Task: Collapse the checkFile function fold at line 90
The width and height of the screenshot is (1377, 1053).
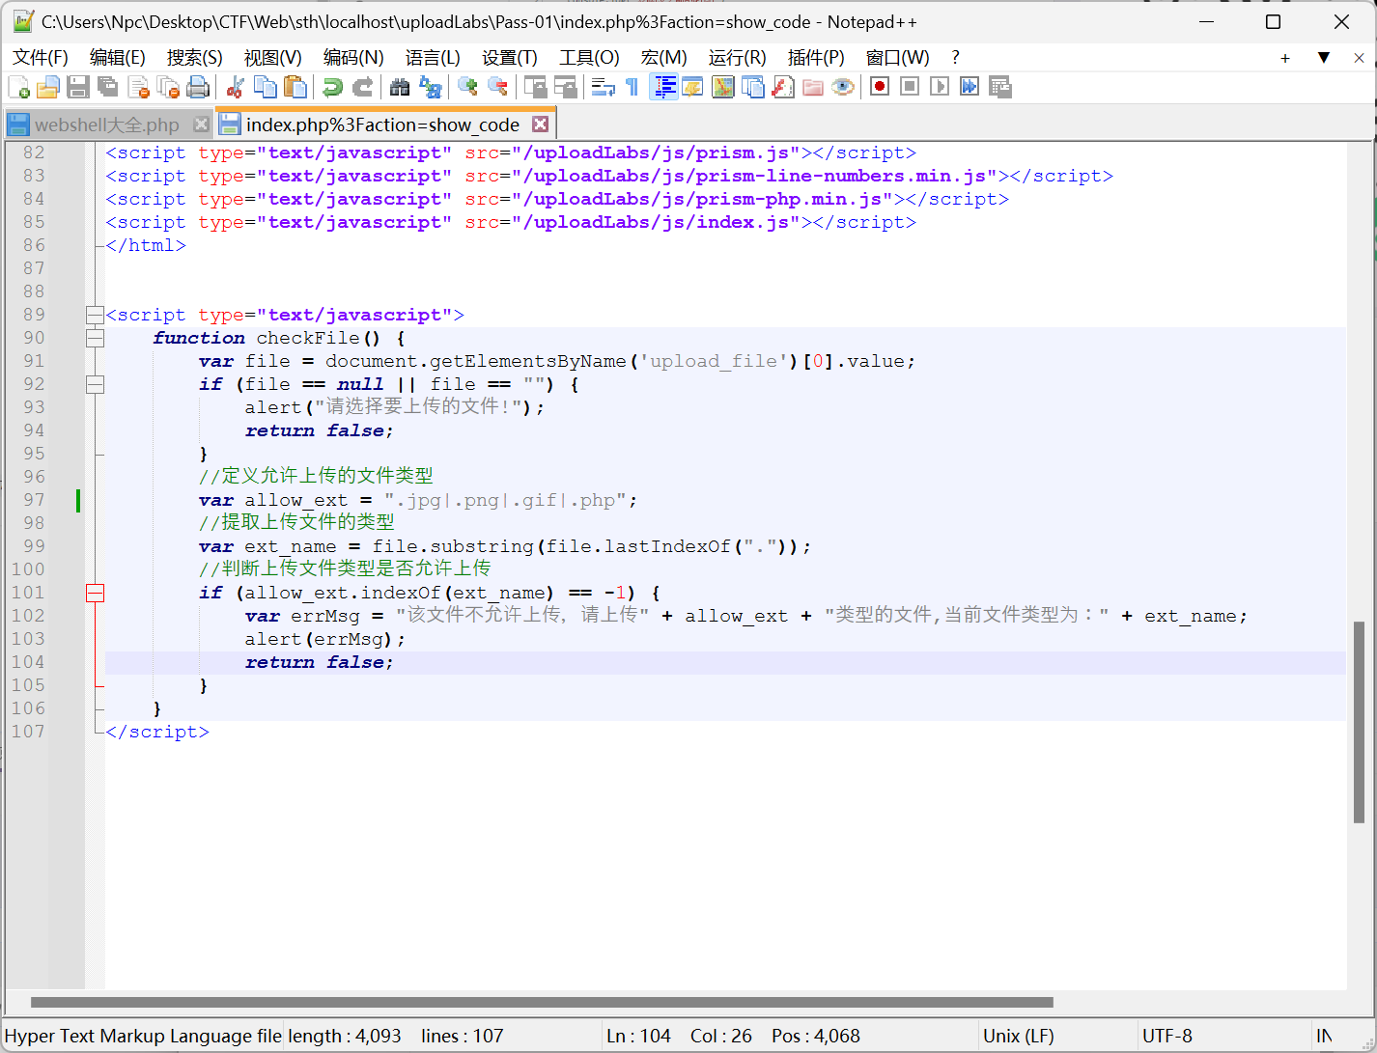Action: 95,338
